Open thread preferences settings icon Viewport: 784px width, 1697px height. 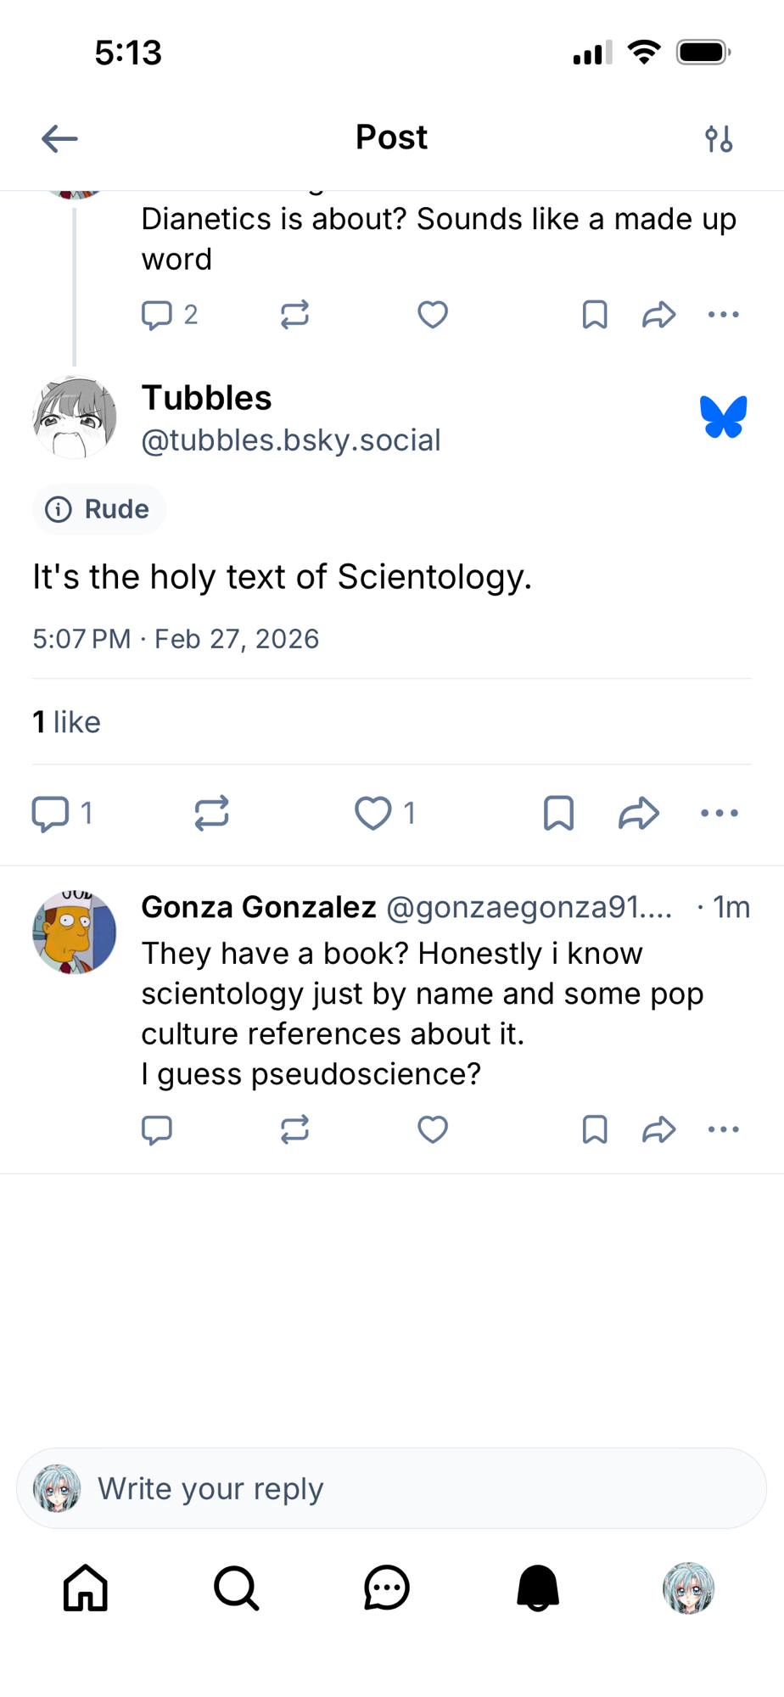pyautogui.click(x=719, y=138)
